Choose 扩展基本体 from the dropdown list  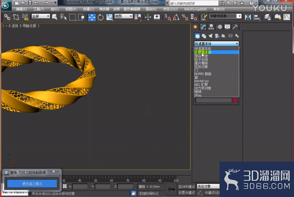(x=217, y=52)
